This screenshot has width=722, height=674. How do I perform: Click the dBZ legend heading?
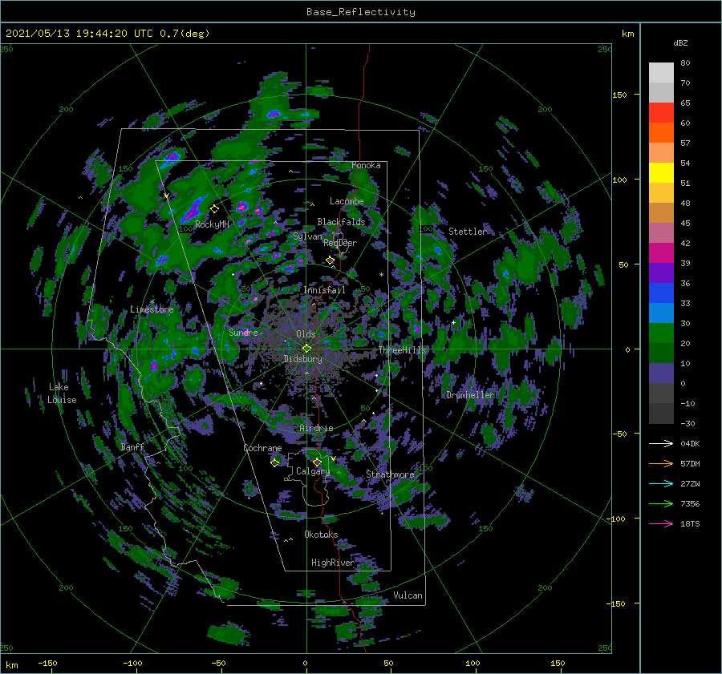pyautogui.click(x=680, y=42)
